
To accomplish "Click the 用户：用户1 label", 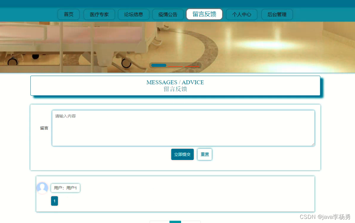I will point(65,188).
